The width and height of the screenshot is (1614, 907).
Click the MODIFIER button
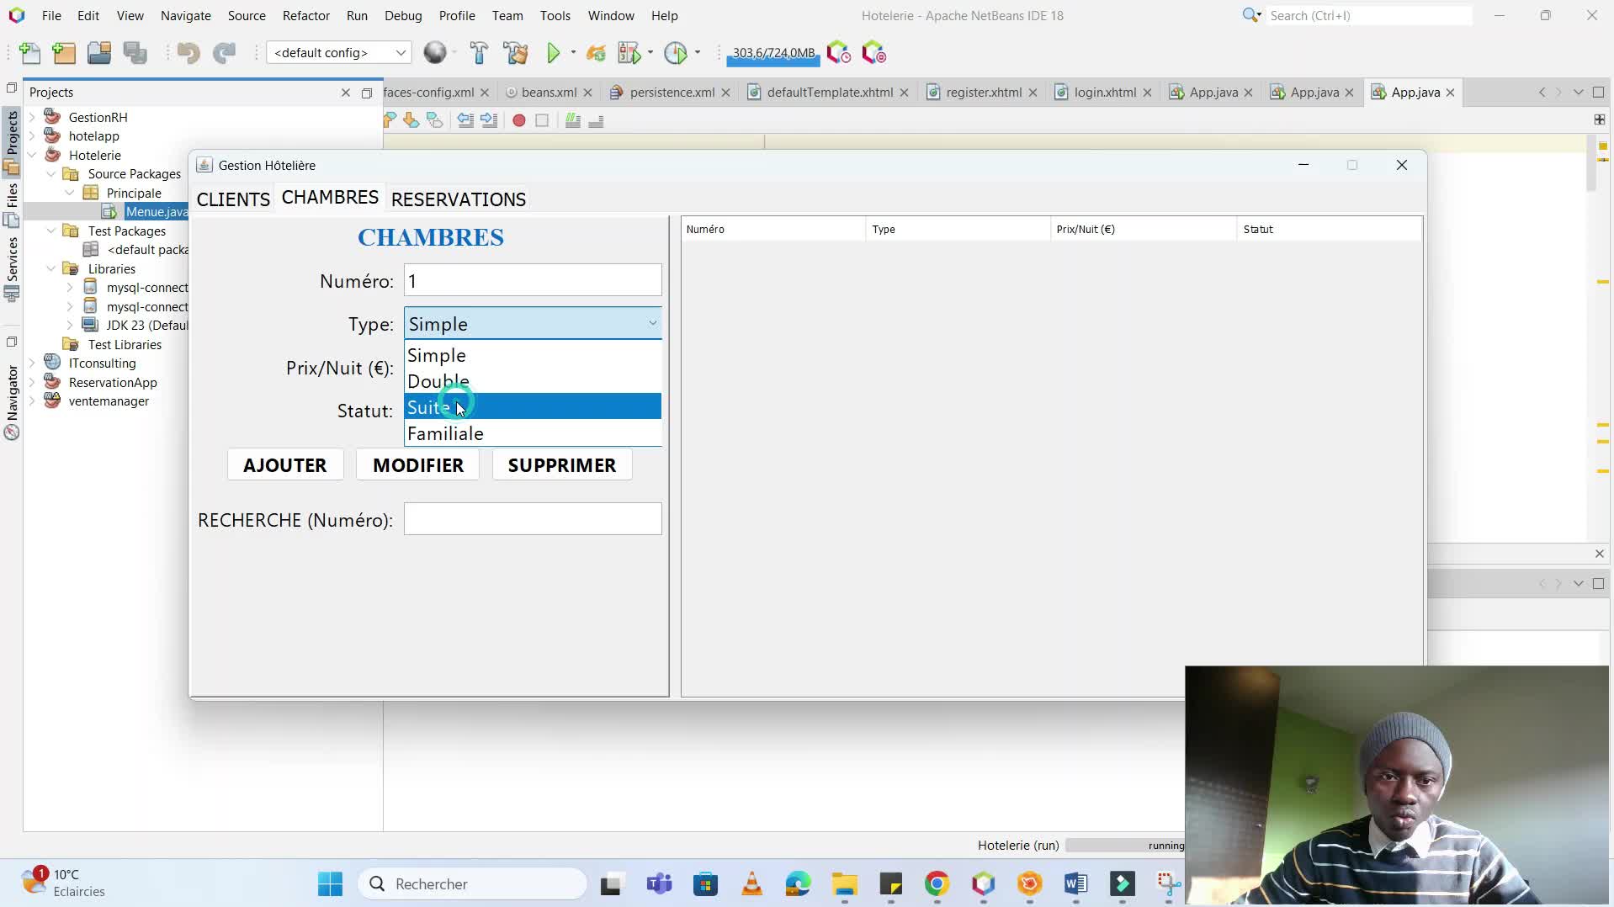coord(418,465)
